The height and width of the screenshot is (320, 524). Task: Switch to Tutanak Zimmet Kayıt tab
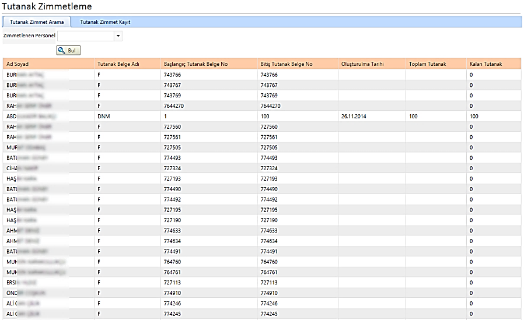(x=105, y=22)
